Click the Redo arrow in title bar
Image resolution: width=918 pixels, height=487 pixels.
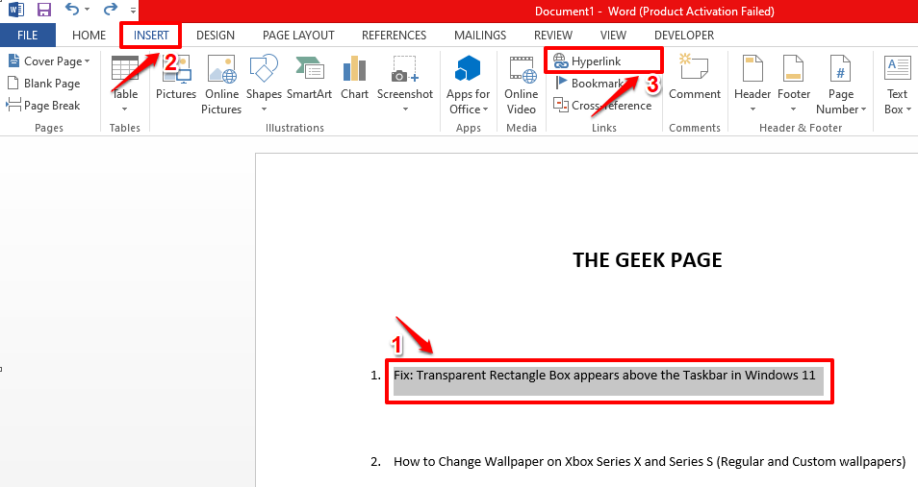(x=110, y=10)
